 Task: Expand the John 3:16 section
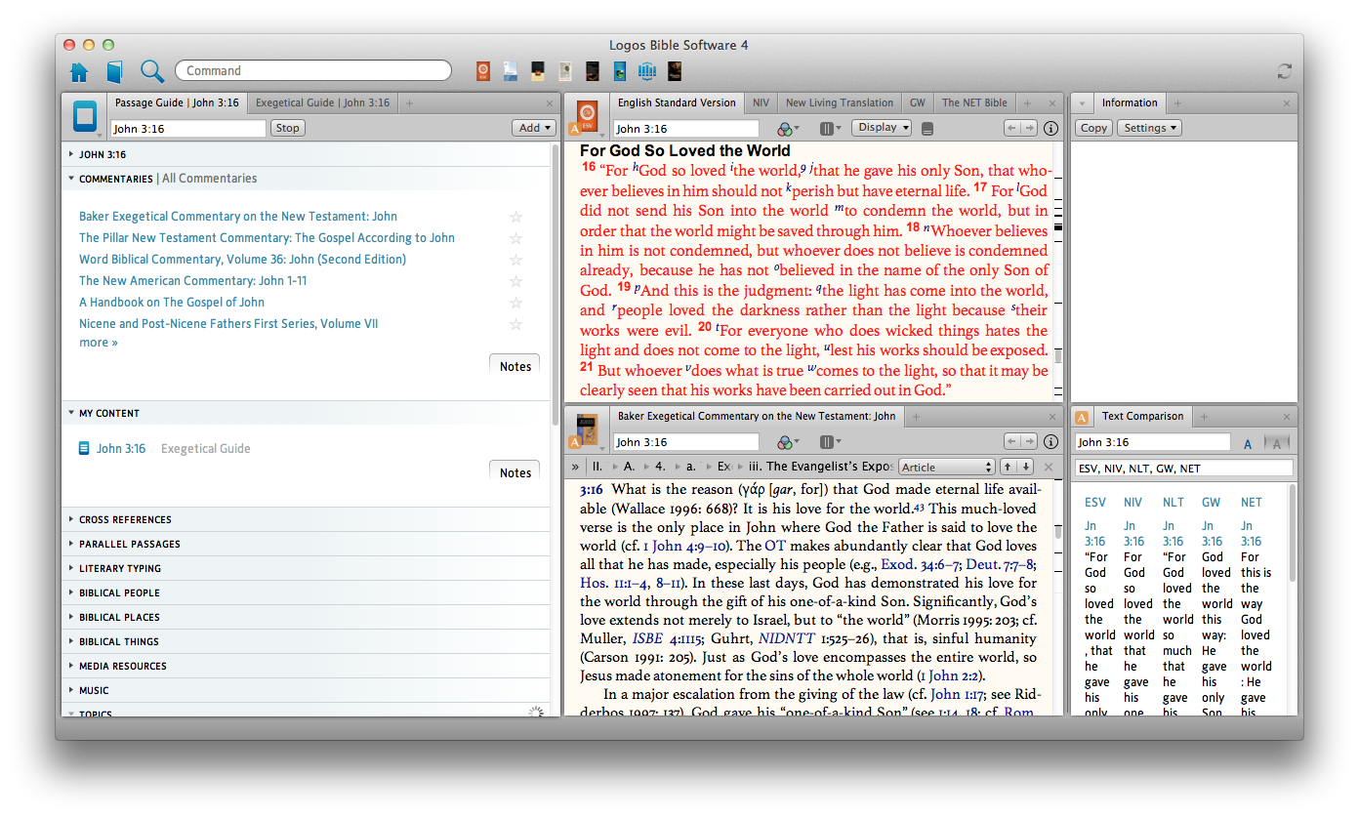click(71, 154)
